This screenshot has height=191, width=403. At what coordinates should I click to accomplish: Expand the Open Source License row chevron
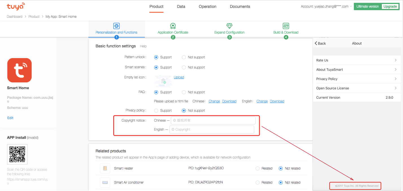pos(396,88)
